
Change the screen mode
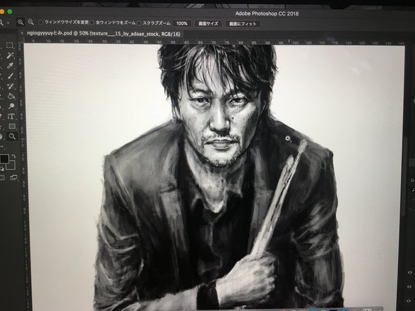[x=13, y=177]
